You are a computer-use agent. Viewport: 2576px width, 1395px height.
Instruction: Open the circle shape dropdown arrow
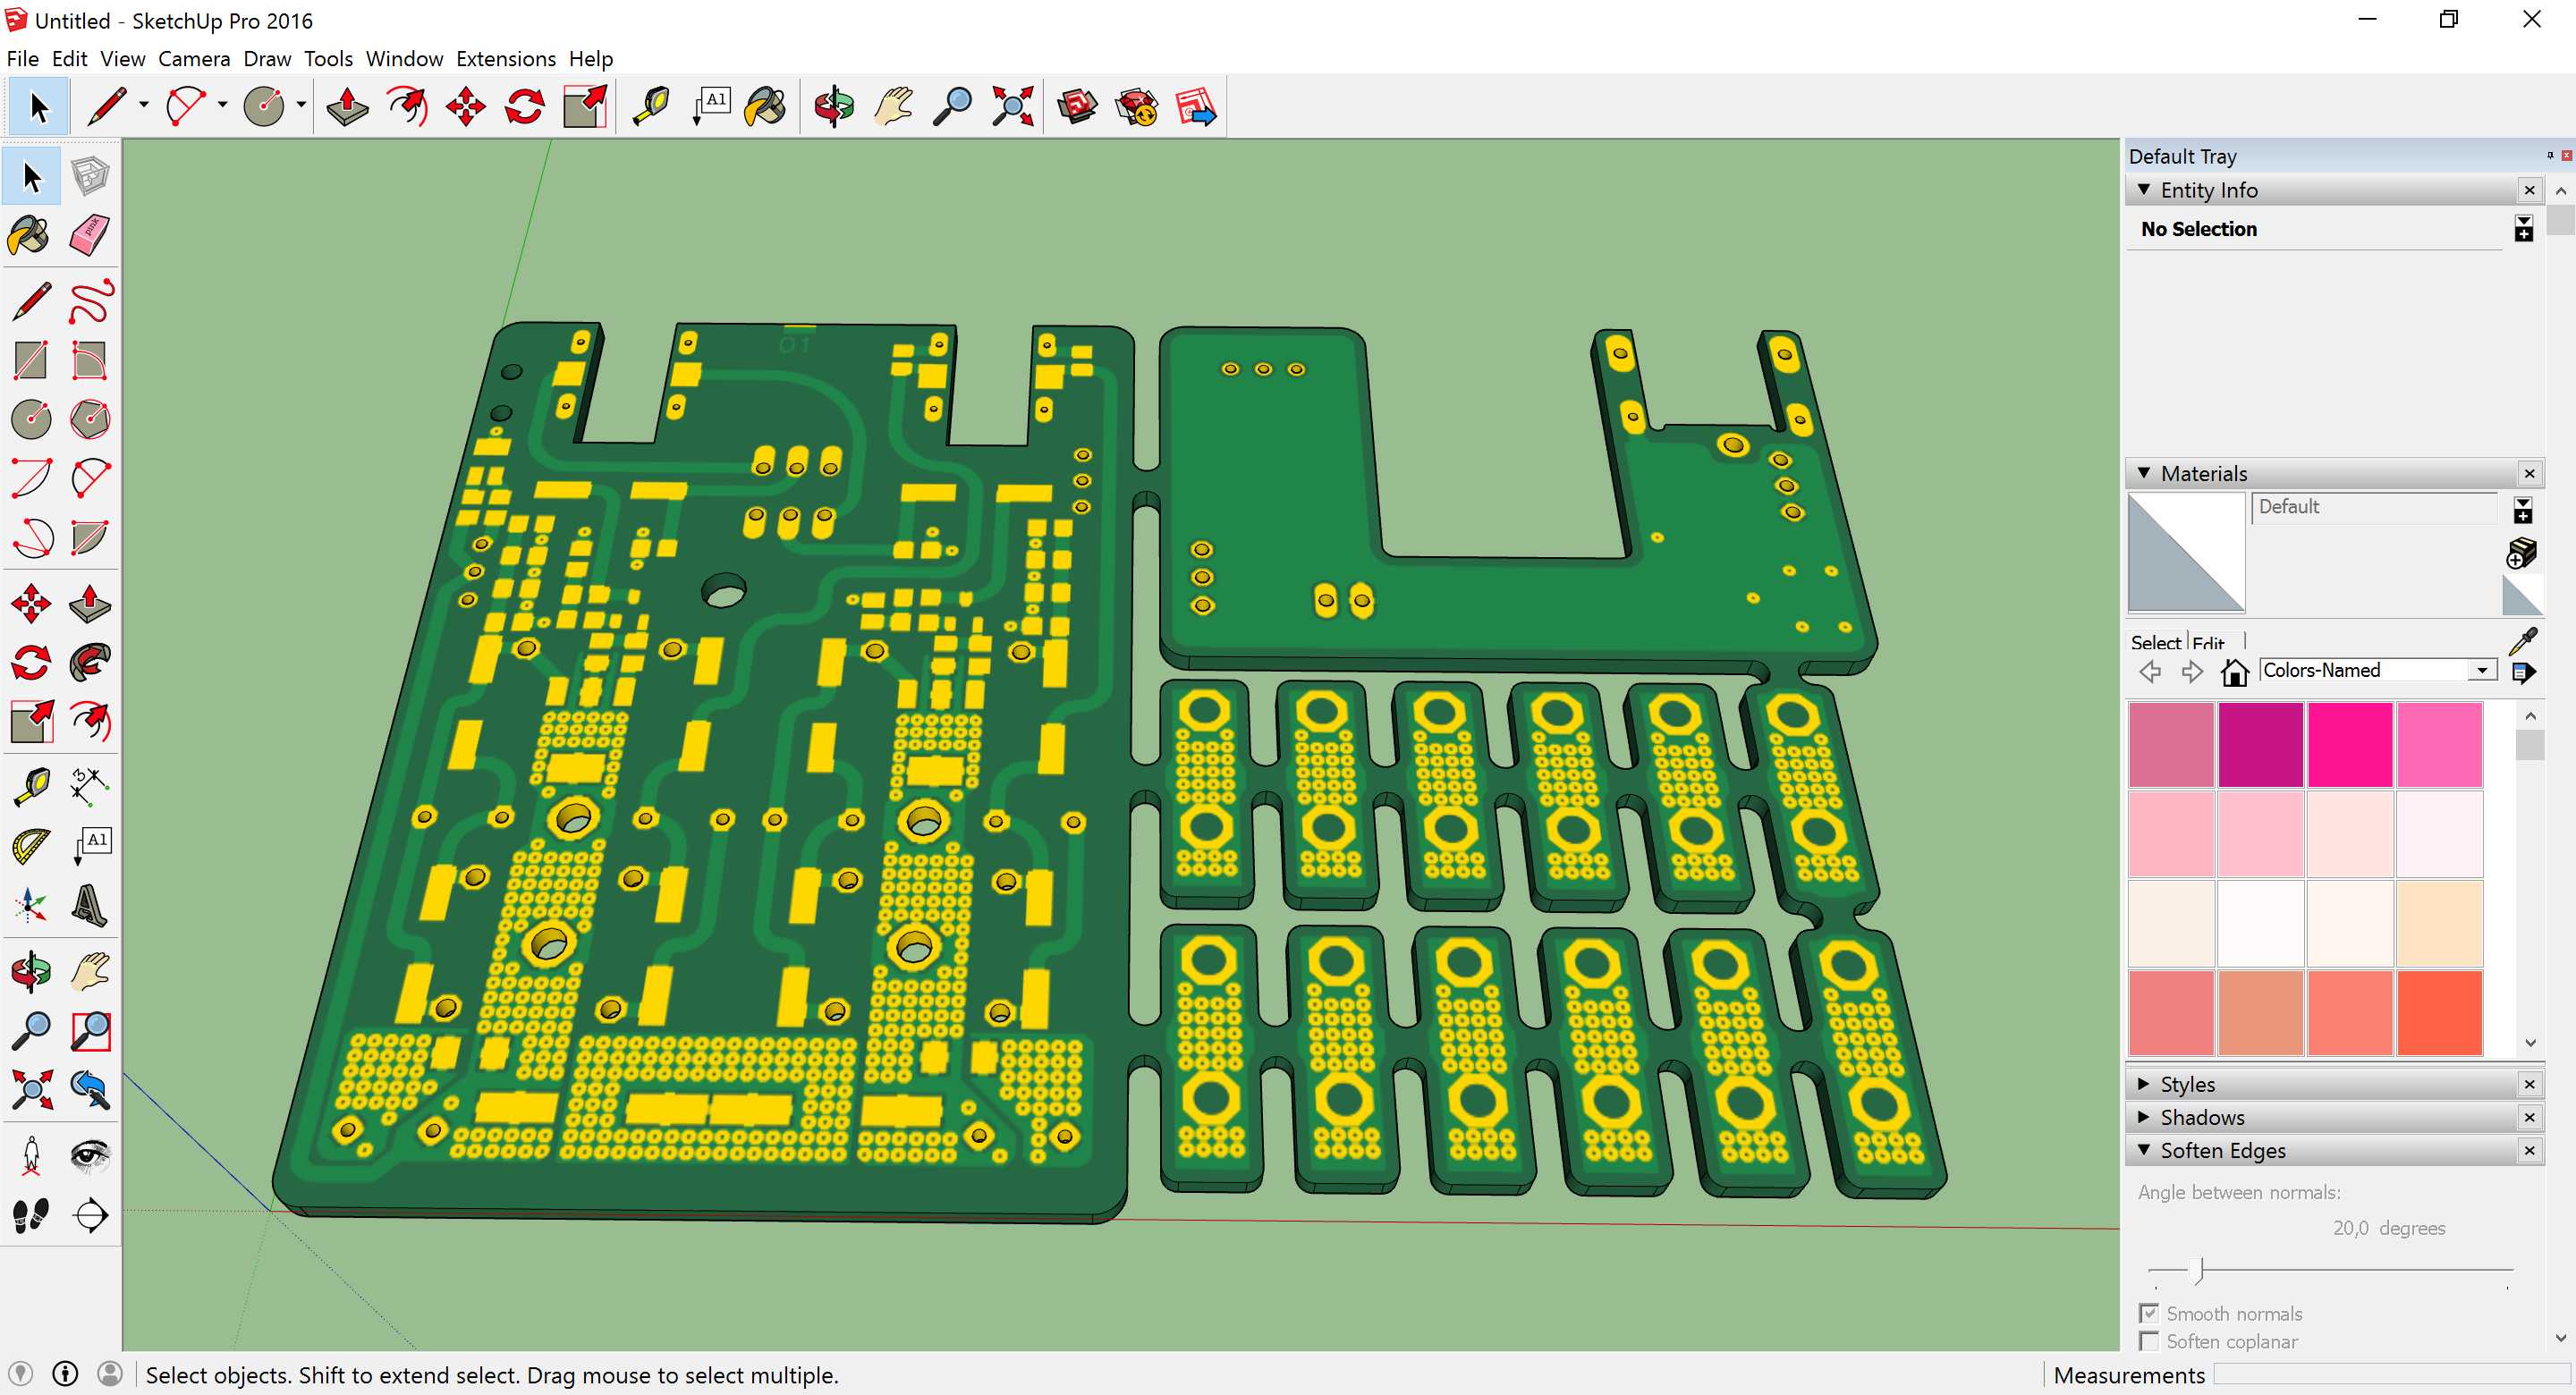(x=301, y=105)
